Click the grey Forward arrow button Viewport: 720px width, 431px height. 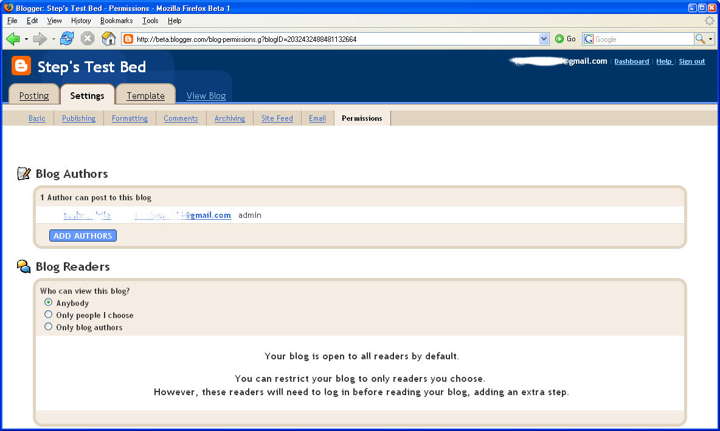(40, 39)
